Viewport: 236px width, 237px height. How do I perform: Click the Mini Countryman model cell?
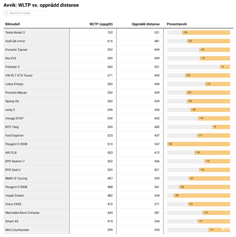[17, 230]
